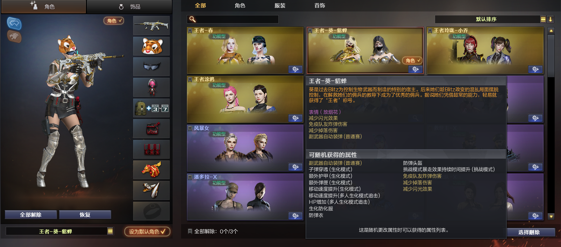Click the sunglasses accessory slot
Image resolution: width=561 pixels, height=247 pixels.
point(151,67)
